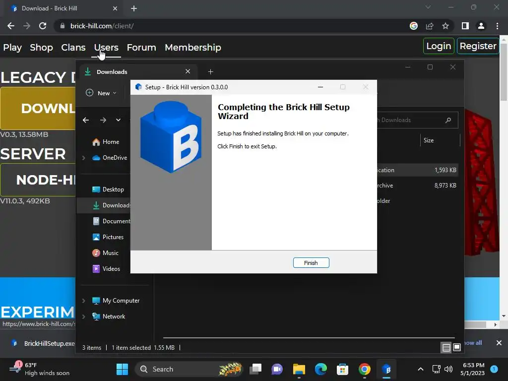Image resolution: width=508 pixels, height=381 pixels.
Task: Open Videos folder in sidebar
Action: point(106,269)
